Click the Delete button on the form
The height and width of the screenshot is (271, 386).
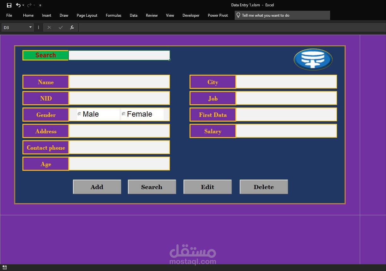pos(263,187)
